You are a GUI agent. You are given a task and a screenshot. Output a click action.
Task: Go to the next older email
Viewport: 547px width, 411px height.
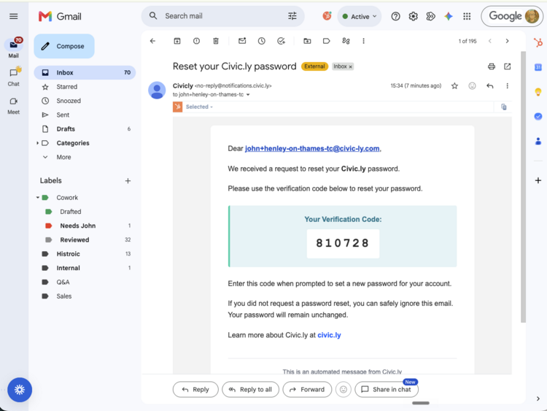[x=507, y=41]
